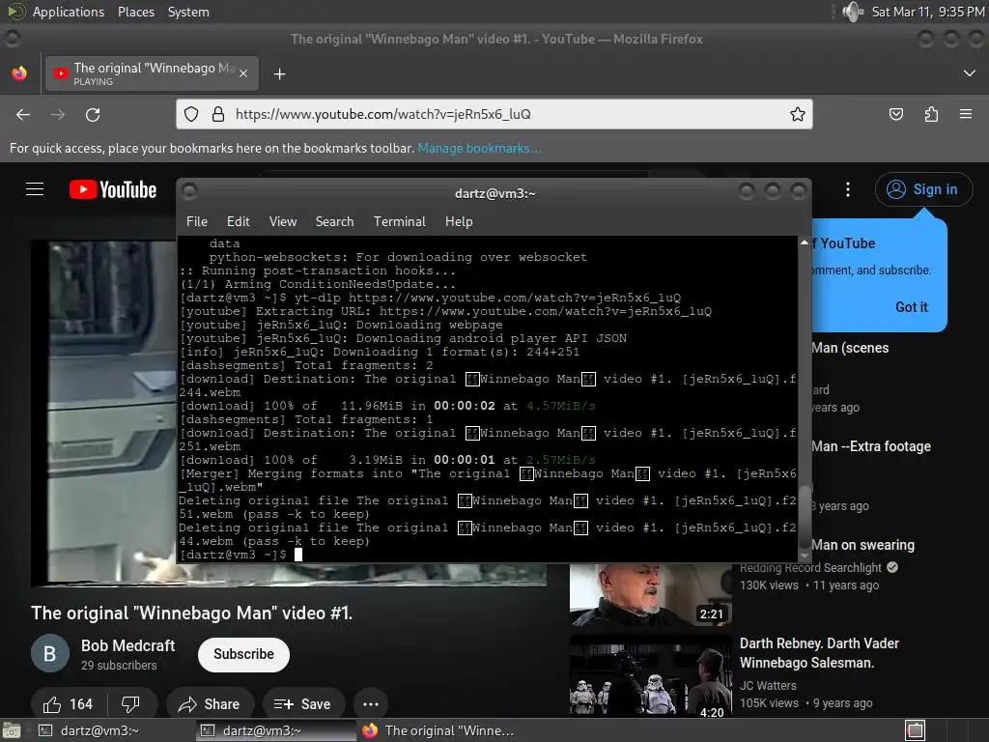989x742 pixels.
Task: Open the Bob Medcraft channel name
Action: [x=128, y=645]
